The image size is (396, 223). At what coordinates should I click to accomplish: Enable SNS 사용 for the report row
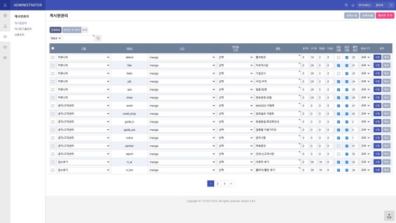tap(338, 154)
